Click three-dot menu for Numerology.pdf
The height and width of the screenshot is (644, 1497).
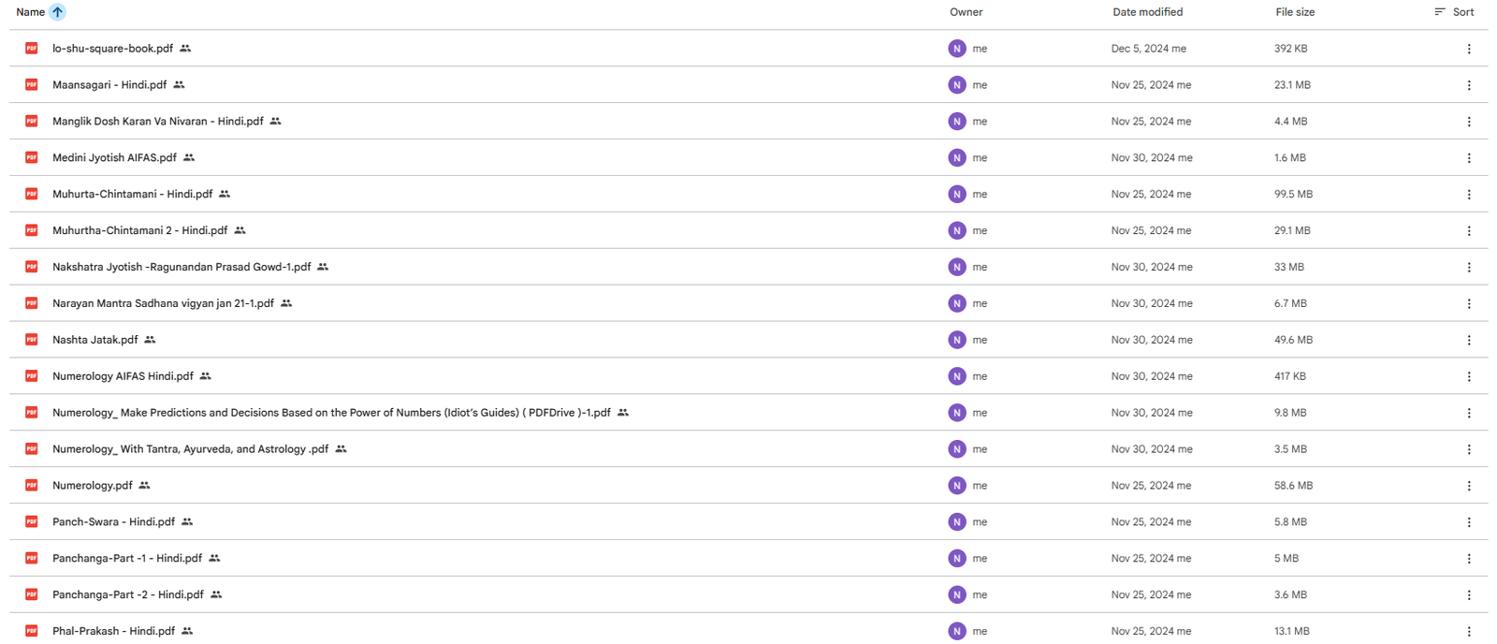tap(1468, 486)
